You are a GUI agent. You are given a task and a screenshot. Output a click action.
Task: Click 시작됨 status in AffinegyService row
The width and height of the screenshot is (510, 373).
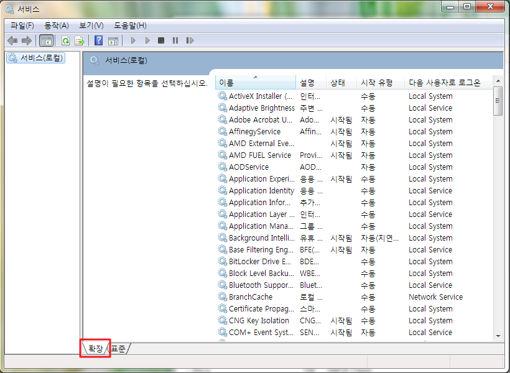point(341,131)
